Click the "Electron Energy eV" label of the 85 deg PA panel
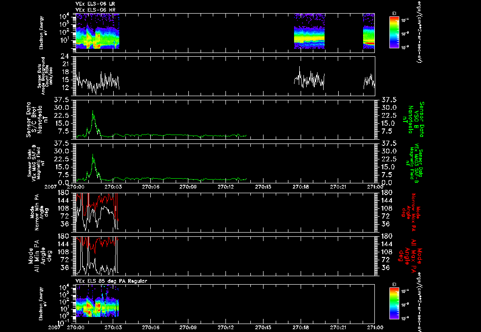481x332 pixels. [43, 303]
